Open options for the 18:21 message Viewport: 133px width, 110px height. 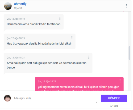tap(89, 57)
